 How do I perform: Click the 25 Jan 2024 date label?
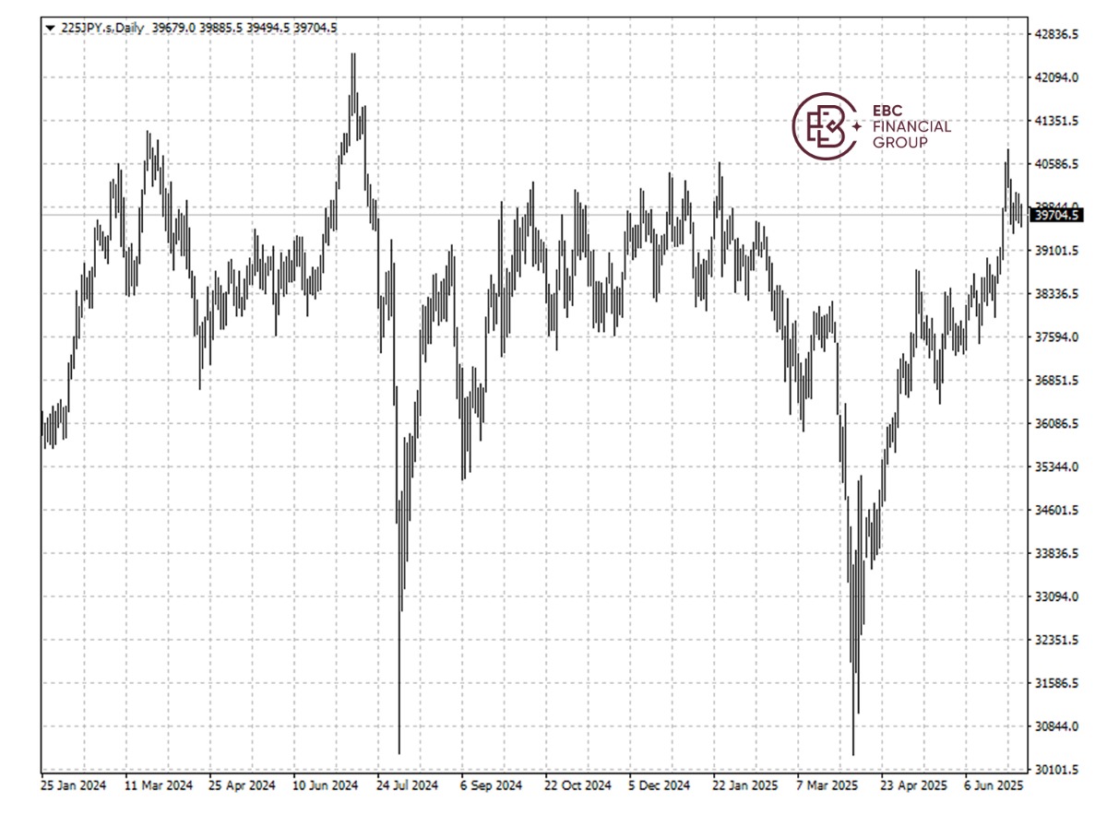(74, 786)
